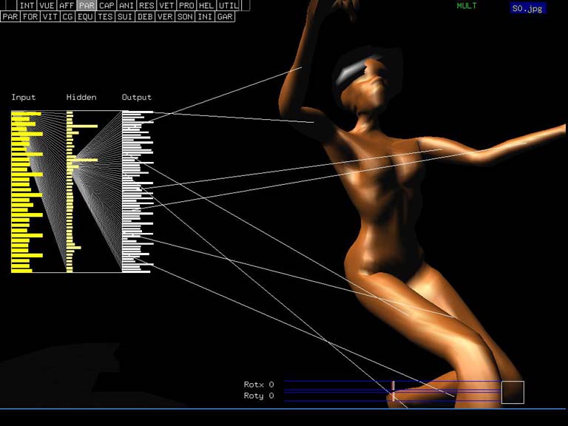Select the highlighted PAR tab in top row

point(87,5)
